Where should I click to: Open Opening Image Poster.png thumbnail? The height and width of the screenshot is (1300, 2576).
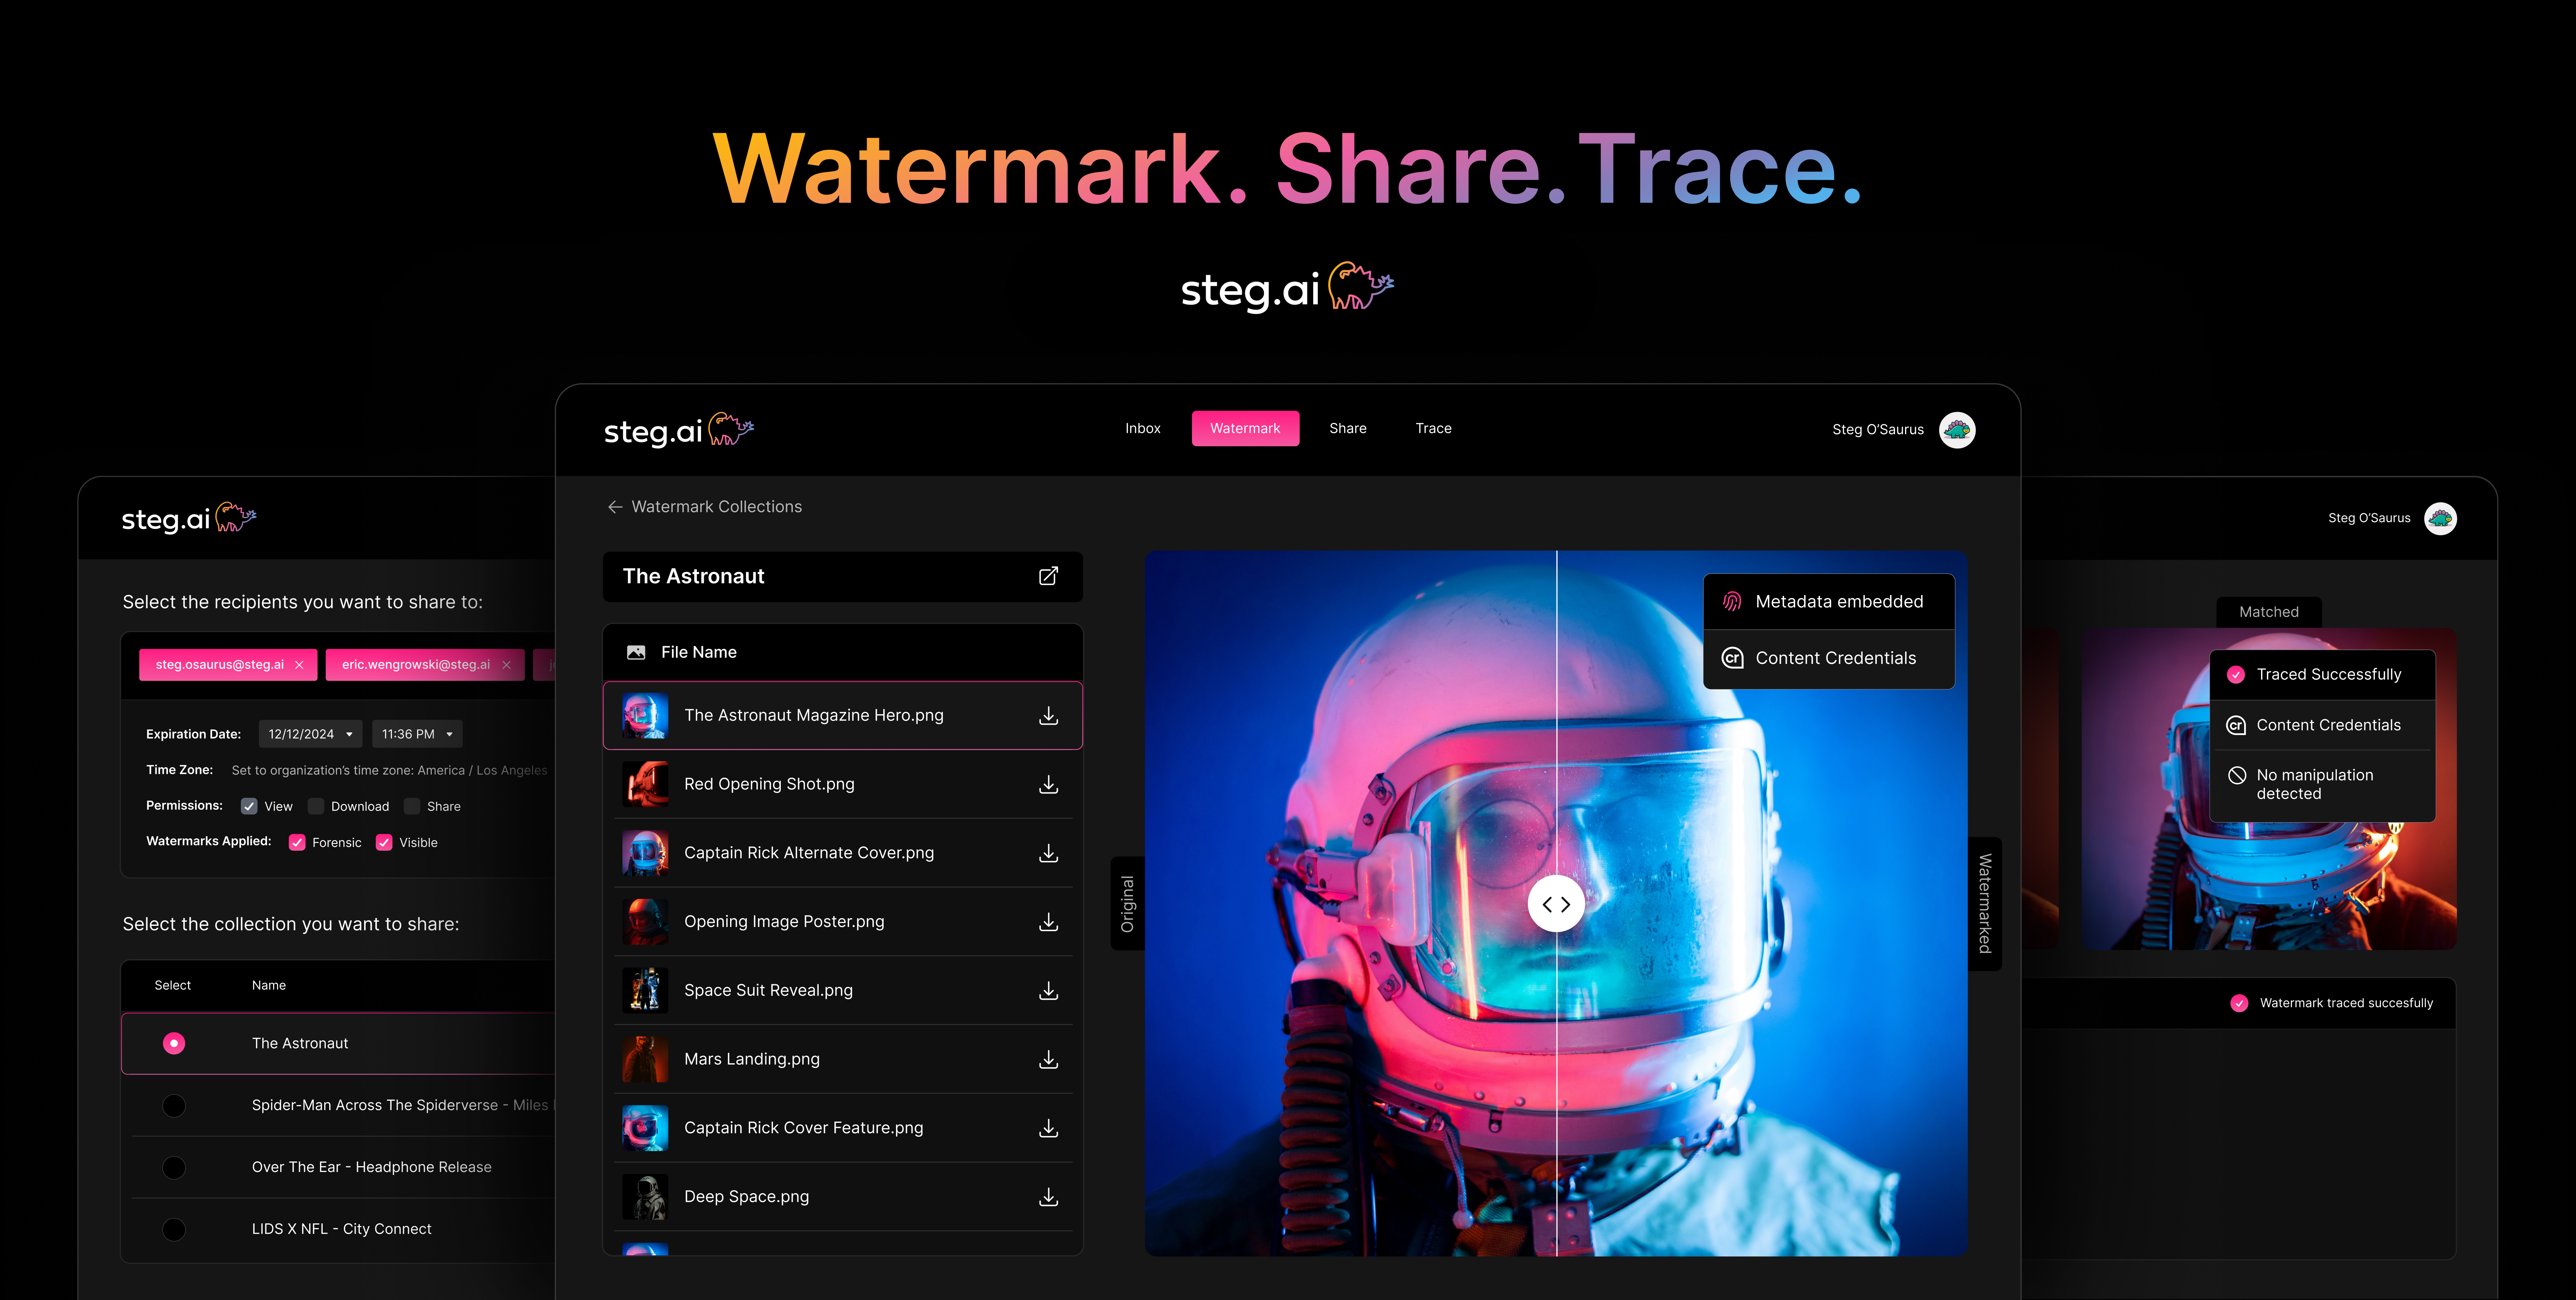tap(645, 922)
